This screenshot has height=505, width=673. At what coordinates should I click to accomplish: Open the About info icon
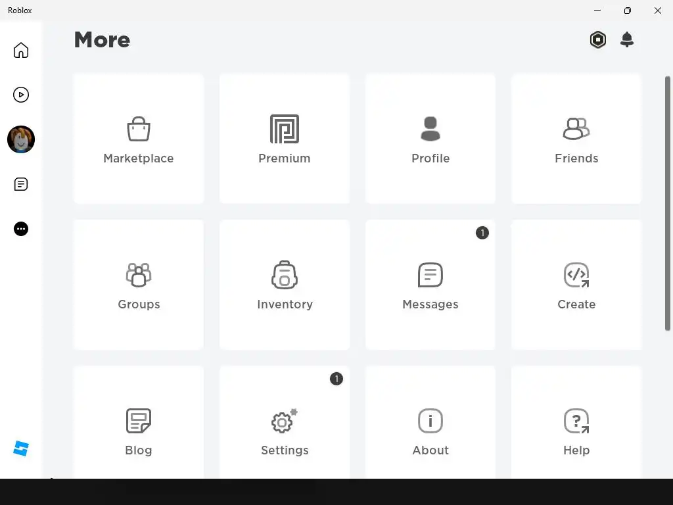pos(430,421)
